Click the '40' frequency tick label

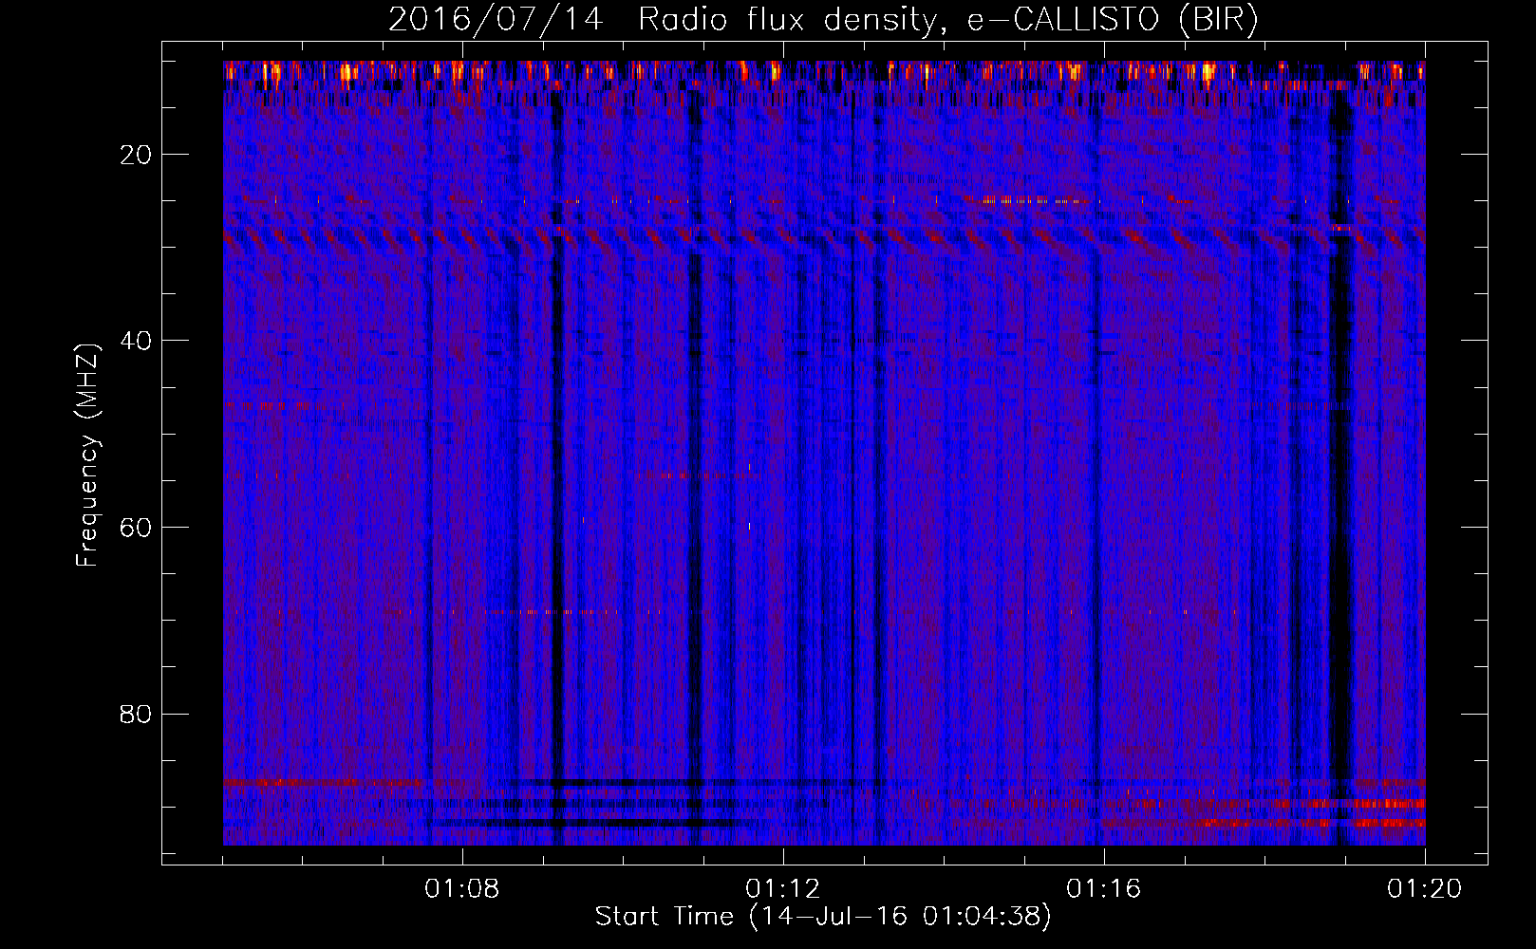tap(137, 341)
